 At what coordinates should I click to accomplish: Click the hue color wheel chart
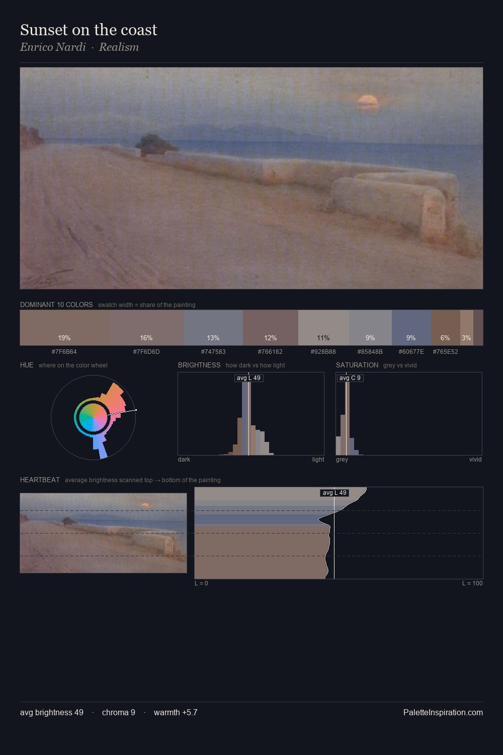point(93,417)
